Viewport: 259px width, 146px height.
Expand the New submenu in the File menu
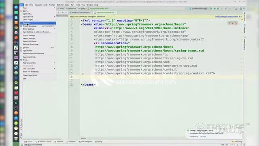(38, 8)
